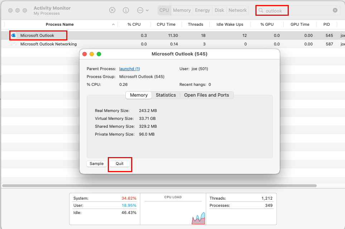The width and height of the screenshot is (345, 229).
Task: Open the ellipsis more-actions dropdown
Action: click(143, 10)
